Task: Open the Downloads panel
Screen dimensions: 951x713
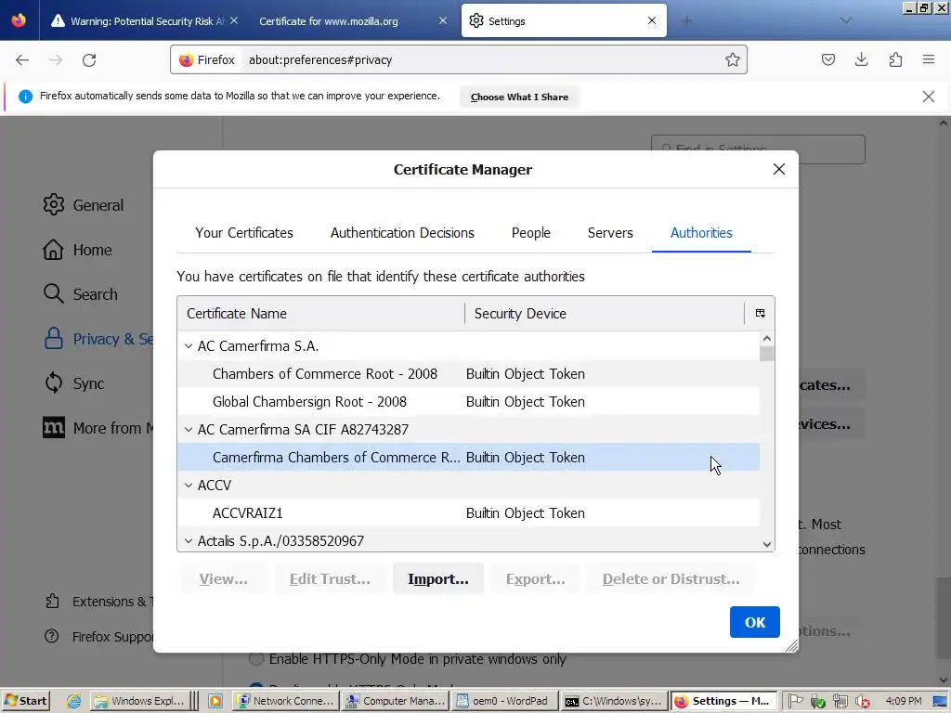Action: click(x=861, y=59)
